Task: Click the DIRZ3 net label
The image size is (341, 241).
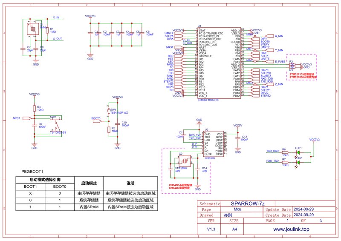Action: coord(170,87)
